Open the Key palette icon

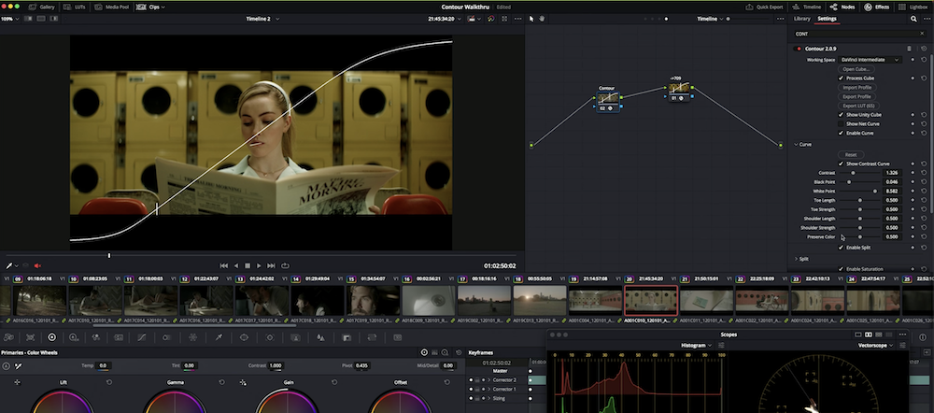347,337
